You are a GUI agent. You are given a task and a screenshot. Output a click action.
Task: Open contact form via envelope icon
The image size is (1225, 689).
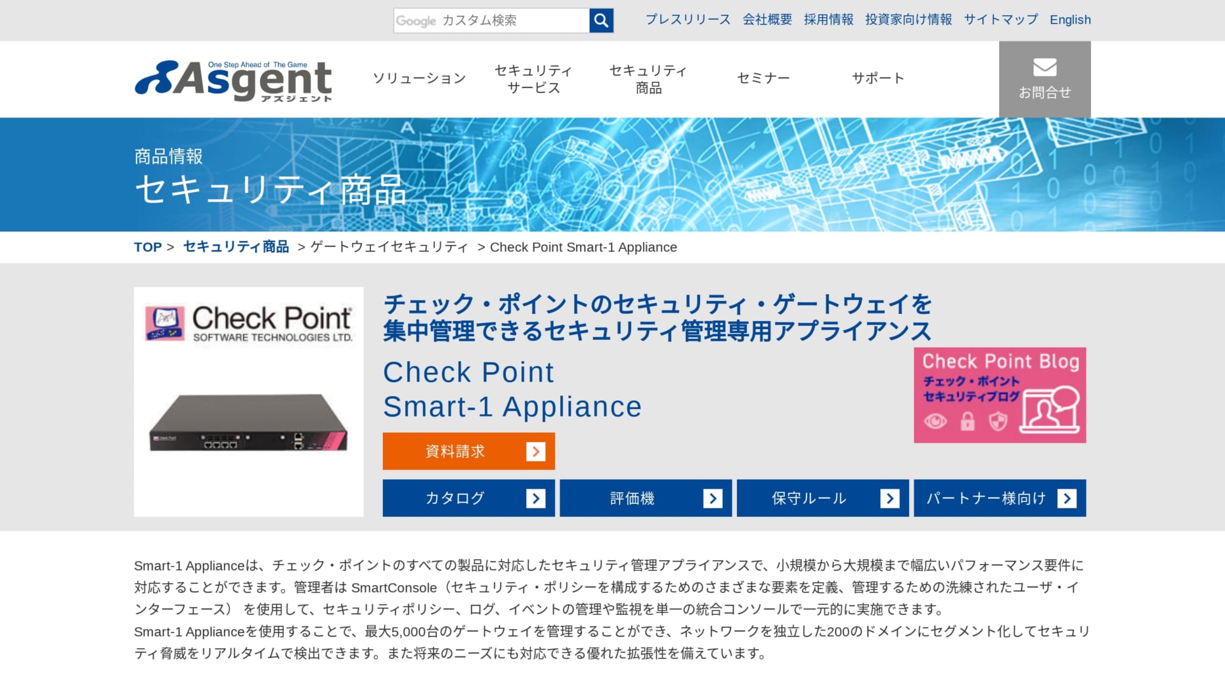pos(1044,66)
